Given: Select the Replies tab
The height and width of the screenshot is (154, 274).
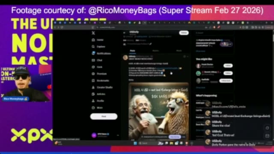Looking at the screenshot, I should (155, 51).
